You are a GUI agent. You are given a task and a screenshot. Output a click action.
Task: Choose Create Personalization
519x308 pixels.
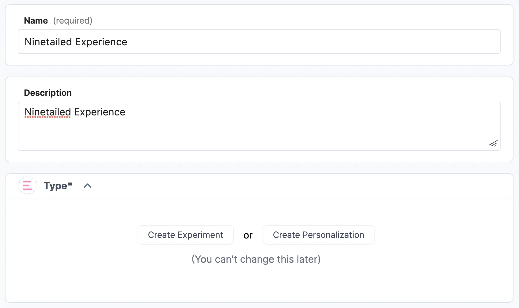pos(318,235)
